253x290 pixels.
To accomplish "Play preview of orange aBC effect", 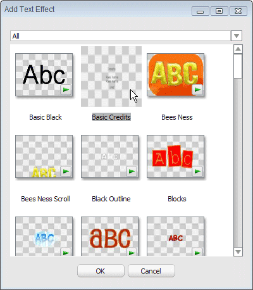I will (132, 252).
